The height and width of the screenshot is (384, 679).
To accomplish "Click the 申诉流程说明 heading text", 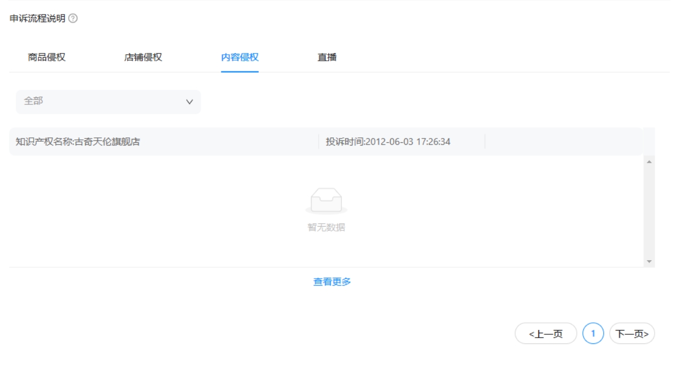I will [37, 19].
